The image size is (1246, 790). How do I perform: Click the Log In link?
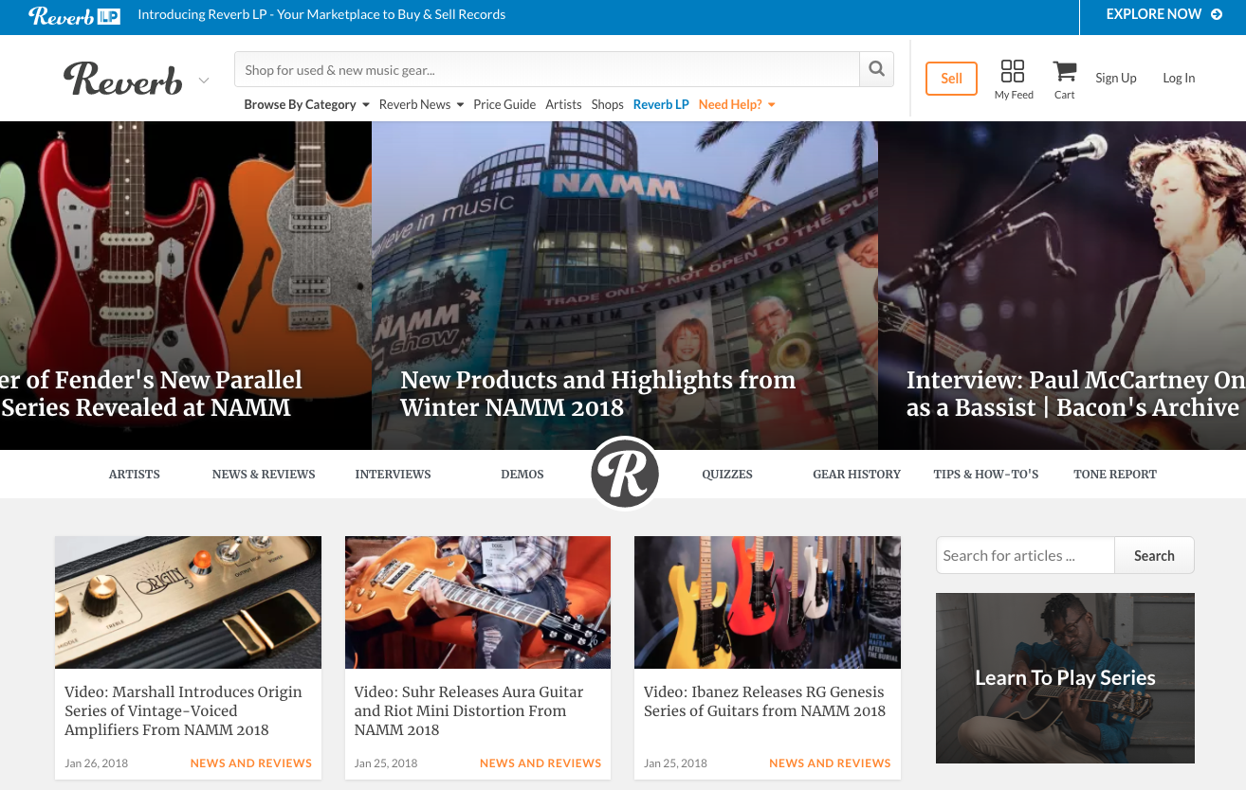tap(1179, 78)
